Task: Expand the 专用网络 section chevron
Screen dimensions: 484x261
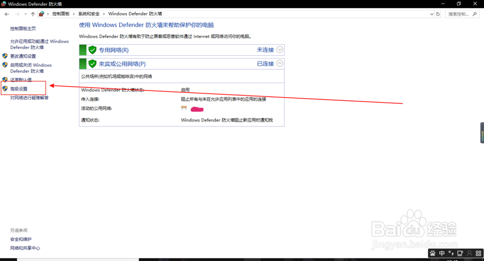Action: pos(280,49)
